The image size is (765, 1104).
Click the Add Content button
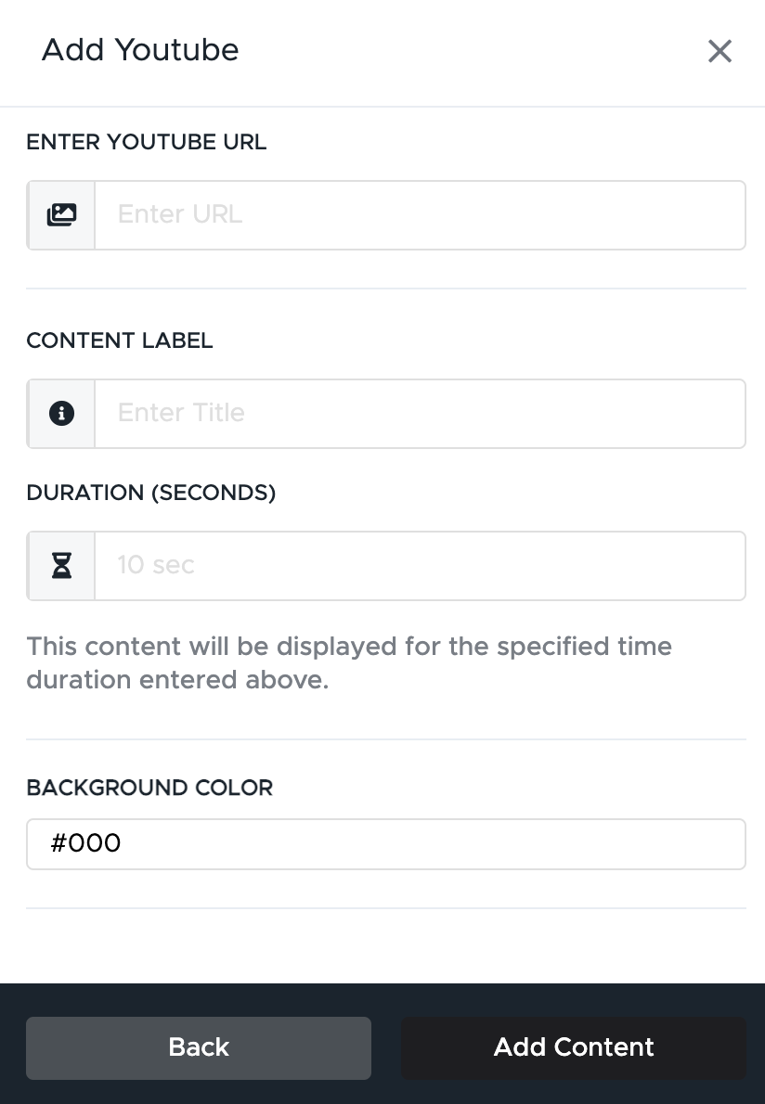574,1047
